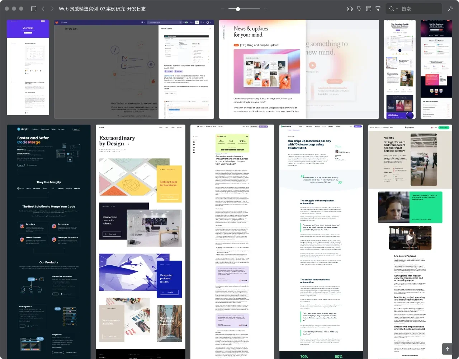The height and width of the screenshot is (359, 459).
Task: Open the Payhawk case study thumbnail
Action: tap(410, 241)
